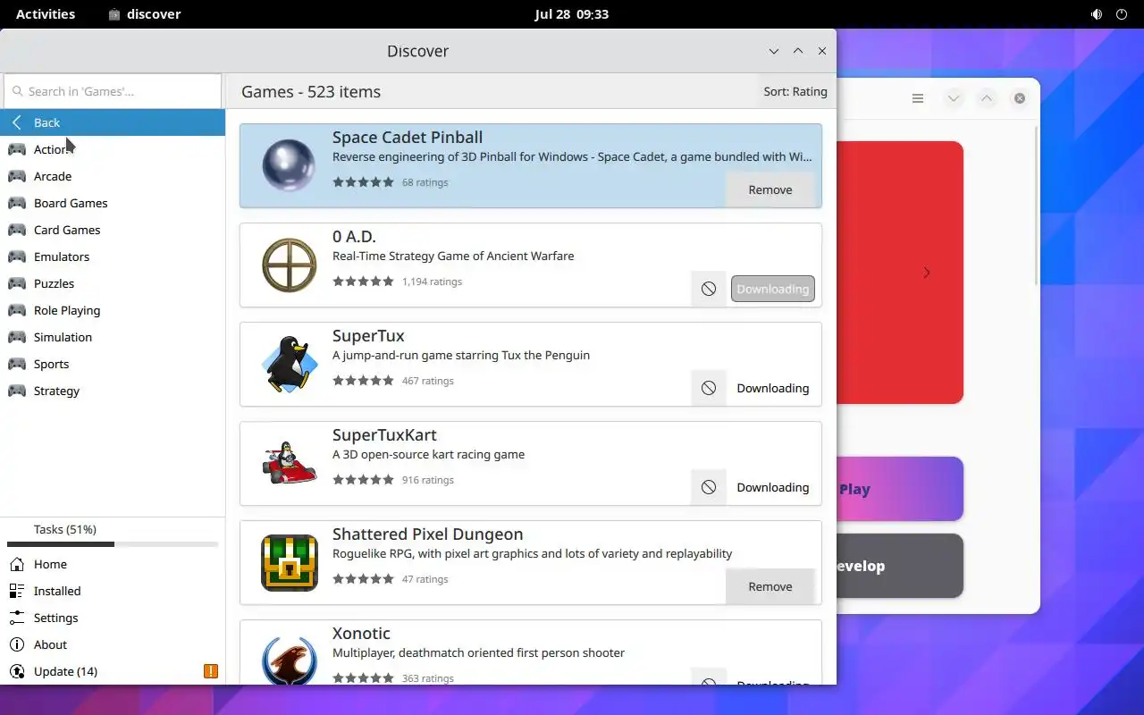Open the Xonotic title
The height and width of the screenshot is (715, 1144).
pyautogui.click(x=361, y=633)
